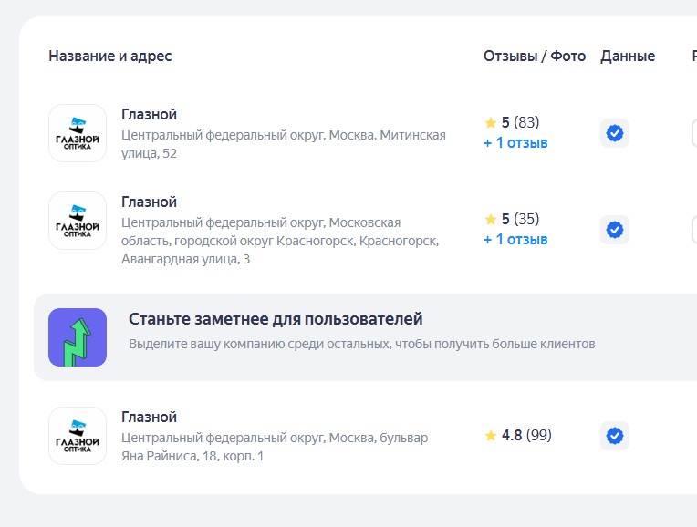Image resolution: width=697 pixels, height=527 pixels.
Task: Select the 'Отзывы / Фото' column header
Action: point(535,57)
